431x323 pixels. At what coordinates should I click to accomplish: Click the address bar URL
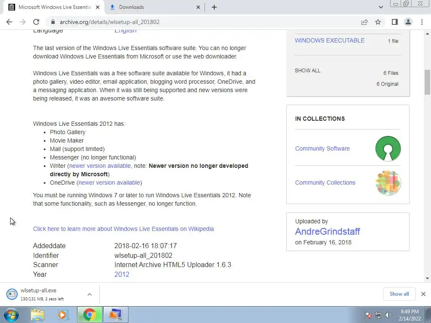pyautogui.click(x=109, y=22)
